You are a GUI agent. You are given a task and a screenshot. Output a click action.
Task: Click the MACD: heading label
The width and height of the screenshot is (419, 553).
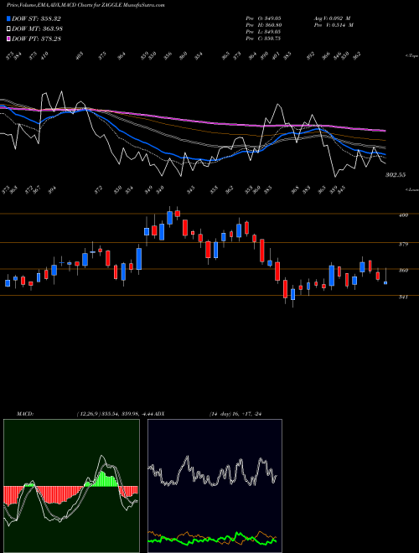point(25,414)
